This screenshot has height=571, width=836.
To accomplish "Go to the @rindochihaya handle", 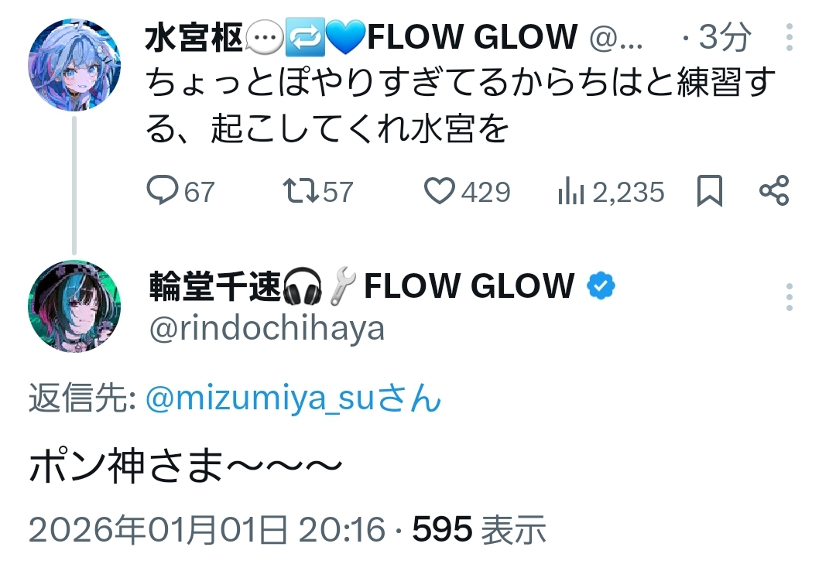I will 266,329.
